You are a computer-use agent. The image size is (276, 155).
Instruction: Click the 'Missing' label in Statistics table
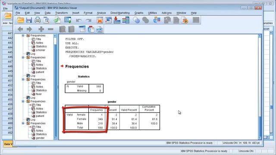[82, 90]
